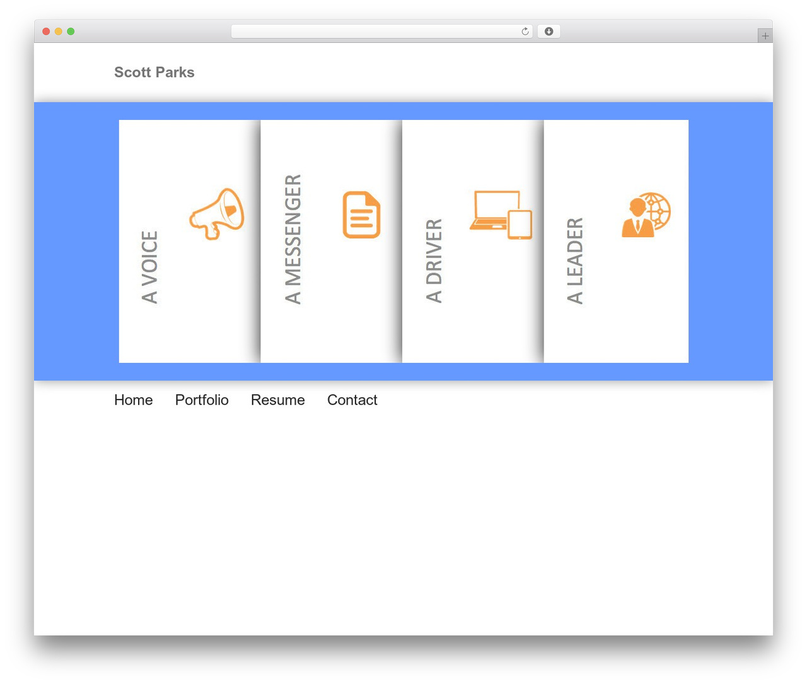Open the browser downloads button
This screenshot has height=684, width=807.
pyautogui.click(x=549, y=32)
